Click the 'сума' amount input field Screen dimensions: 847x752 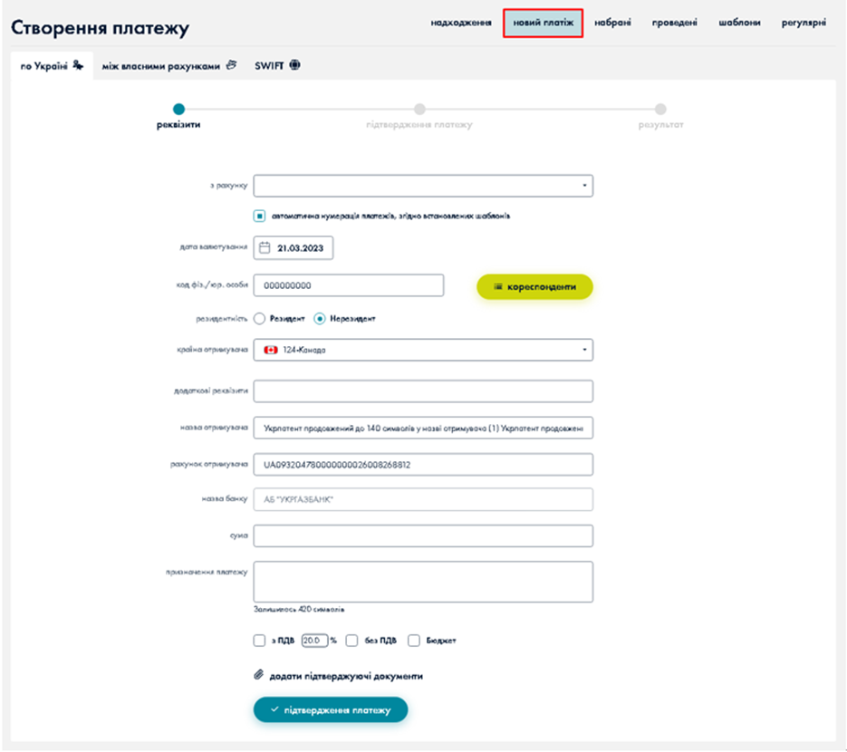[423, 536]
